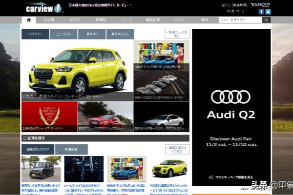Open the カタログ navigation item
The image size is (293, 195).
click(x=75, y=20)
